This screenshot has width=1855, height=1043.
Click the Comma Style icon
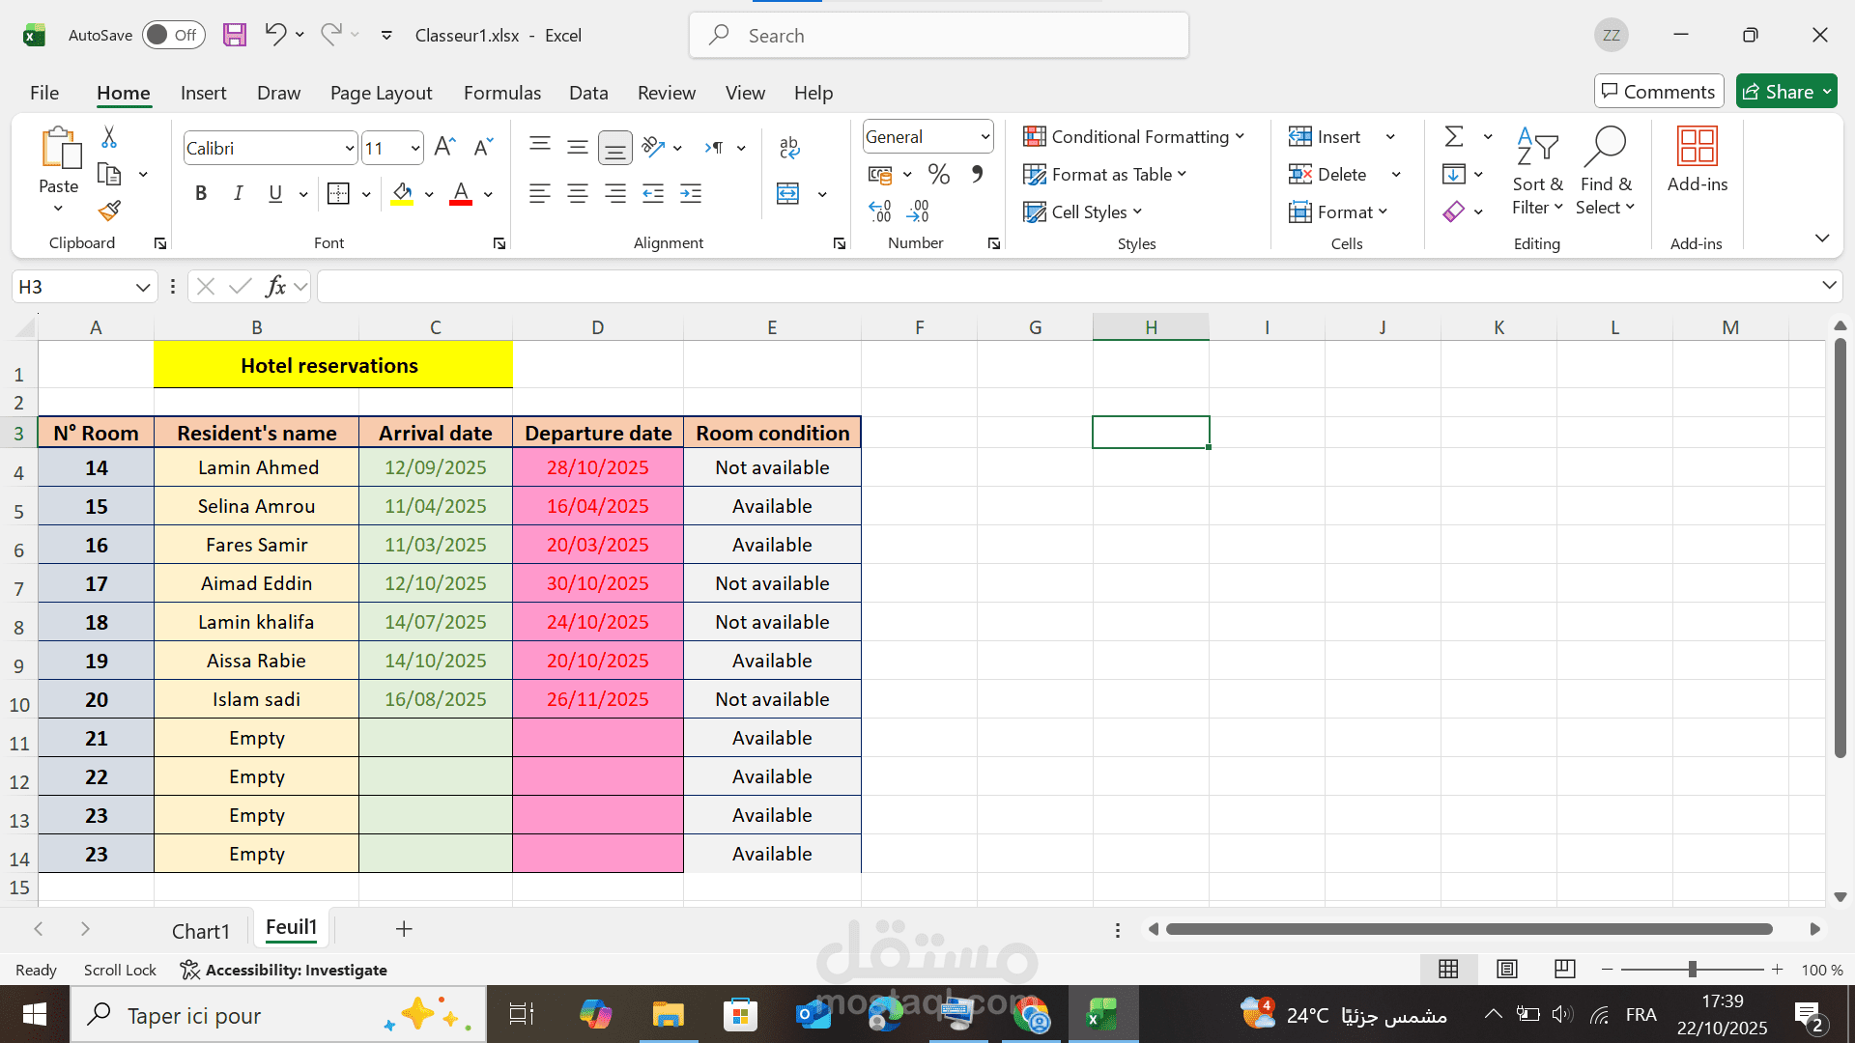(977, 174)
